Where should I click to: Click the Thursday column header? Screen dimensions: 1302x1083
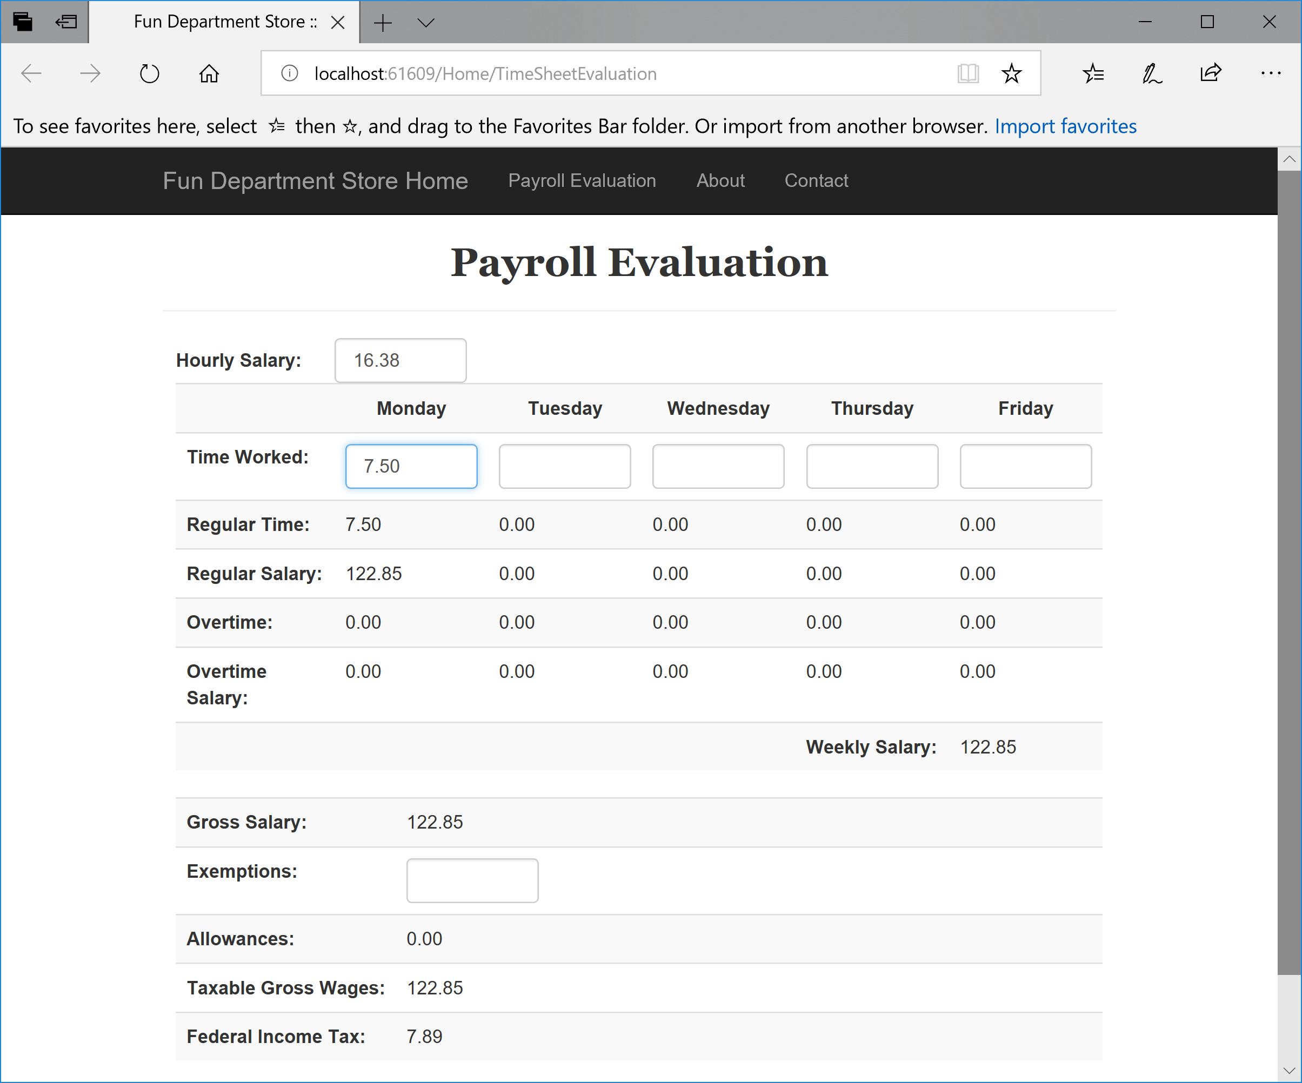tap(872, 409)
